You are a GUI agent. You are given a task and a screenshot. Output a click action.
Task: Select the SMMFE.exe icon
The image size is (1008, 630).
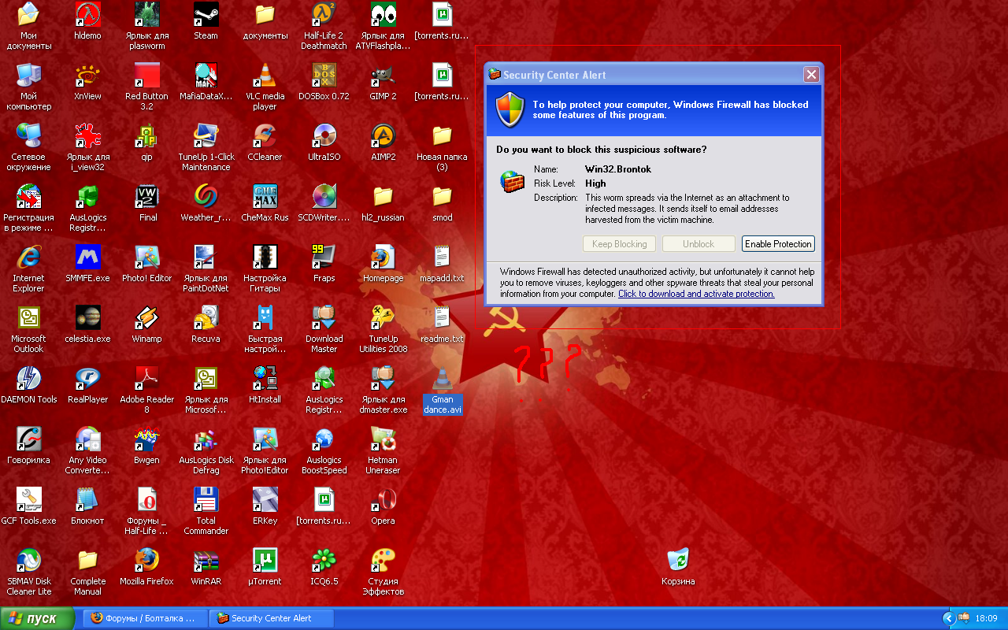[87, 257]
